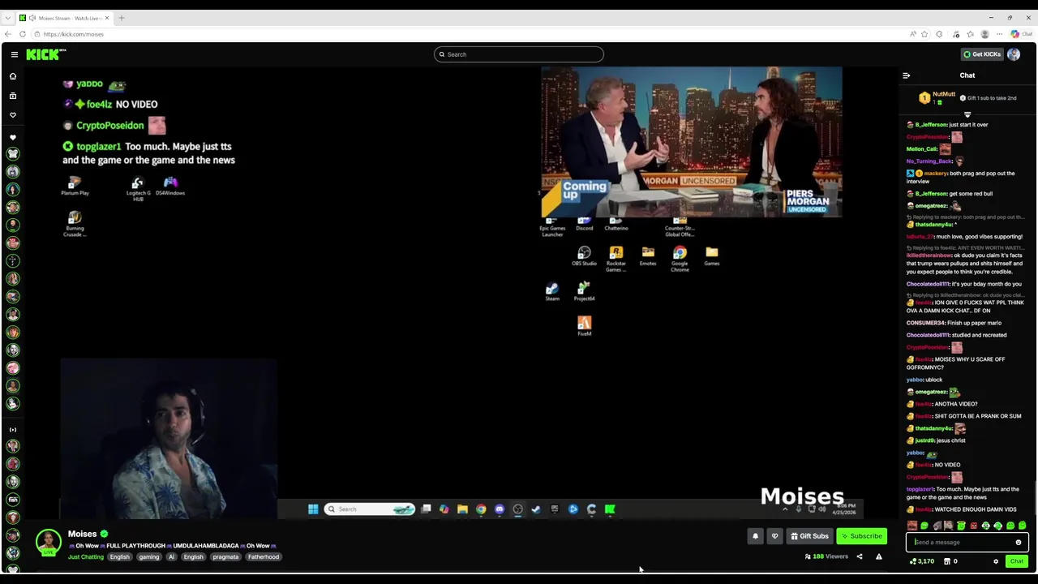Select the AI tag

[171, 557]
